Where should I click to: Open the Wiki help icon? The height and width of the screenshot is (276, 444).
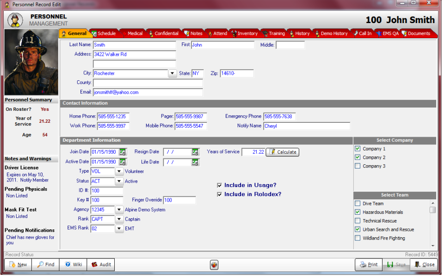(68, 264)
